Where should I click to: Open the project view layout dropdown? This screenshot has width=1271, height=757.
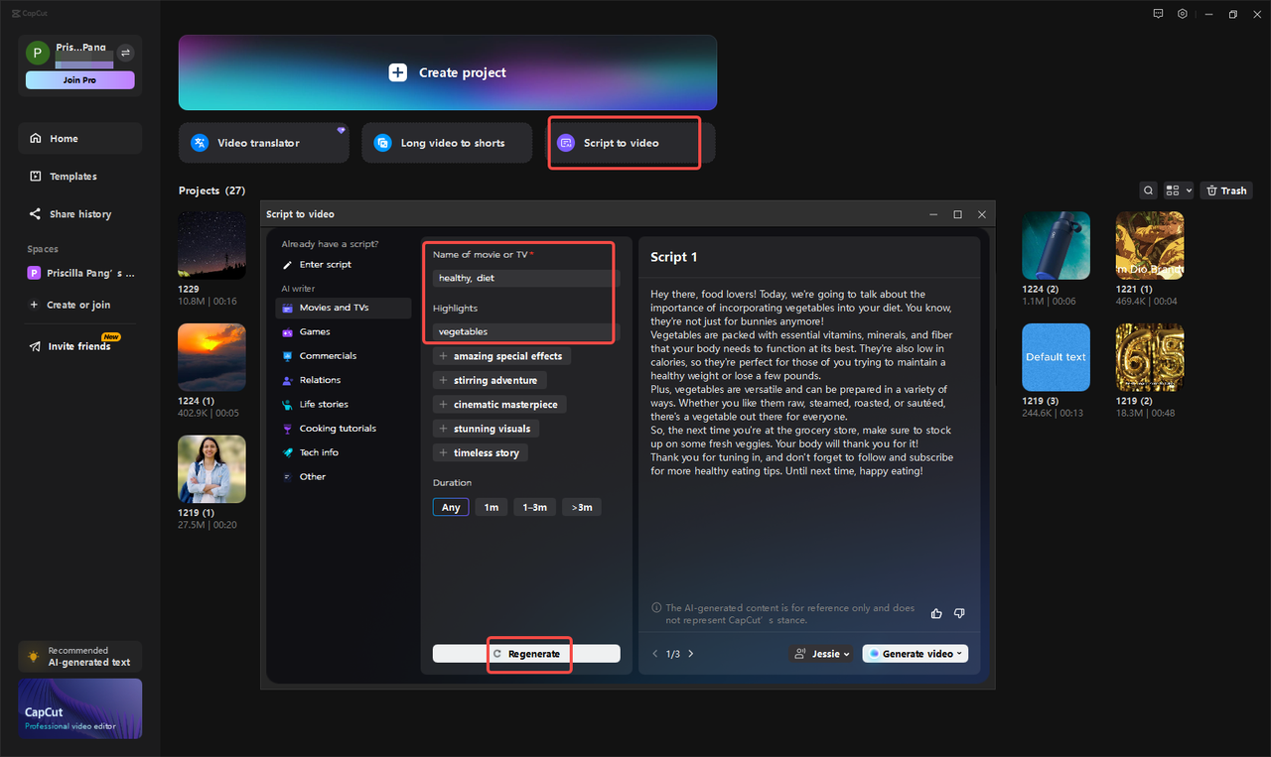1179,190
